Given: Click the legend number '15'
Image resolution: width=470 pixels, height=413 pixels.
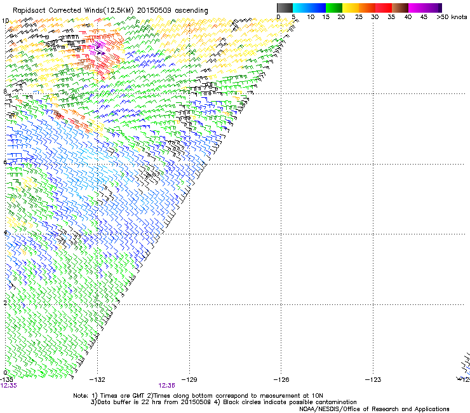Looking at the screenshot, I should point(326,17).
